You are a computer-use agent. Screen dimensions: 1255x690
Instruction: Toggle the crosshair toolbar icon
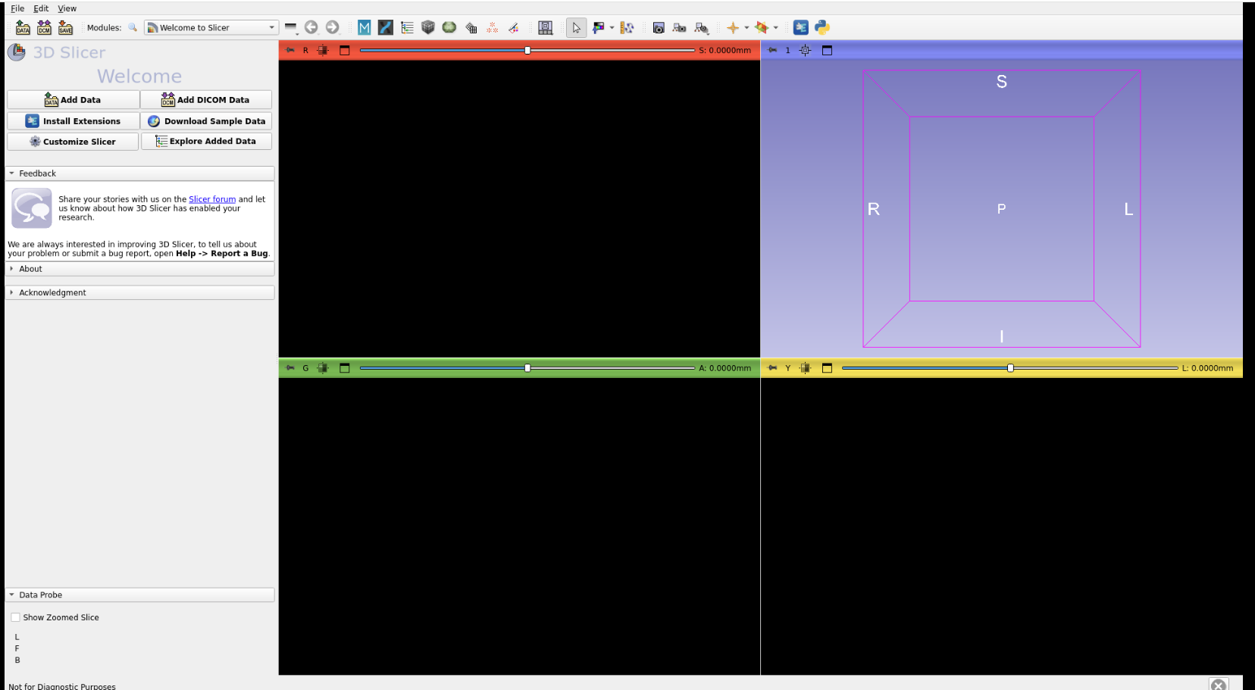click(733, 28)
